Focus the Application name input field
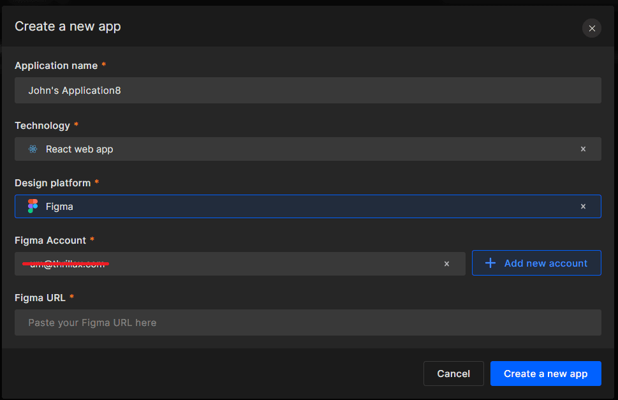The image size is (618, 400). click(x=307, y=91)
